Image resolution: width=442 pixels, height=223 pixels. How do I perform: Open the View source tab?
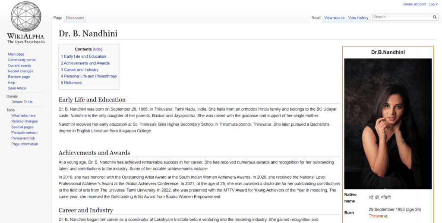point(335,18)
